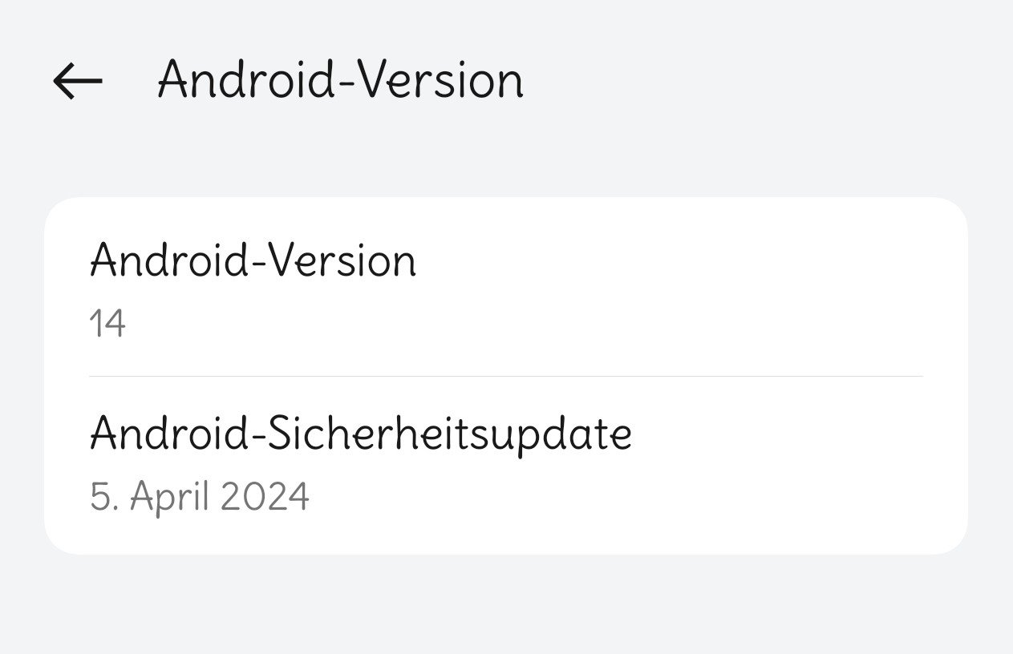Go back using the arrow icon
The width and height of the screenshot is (1013, 654).
[x=78, y=81]
